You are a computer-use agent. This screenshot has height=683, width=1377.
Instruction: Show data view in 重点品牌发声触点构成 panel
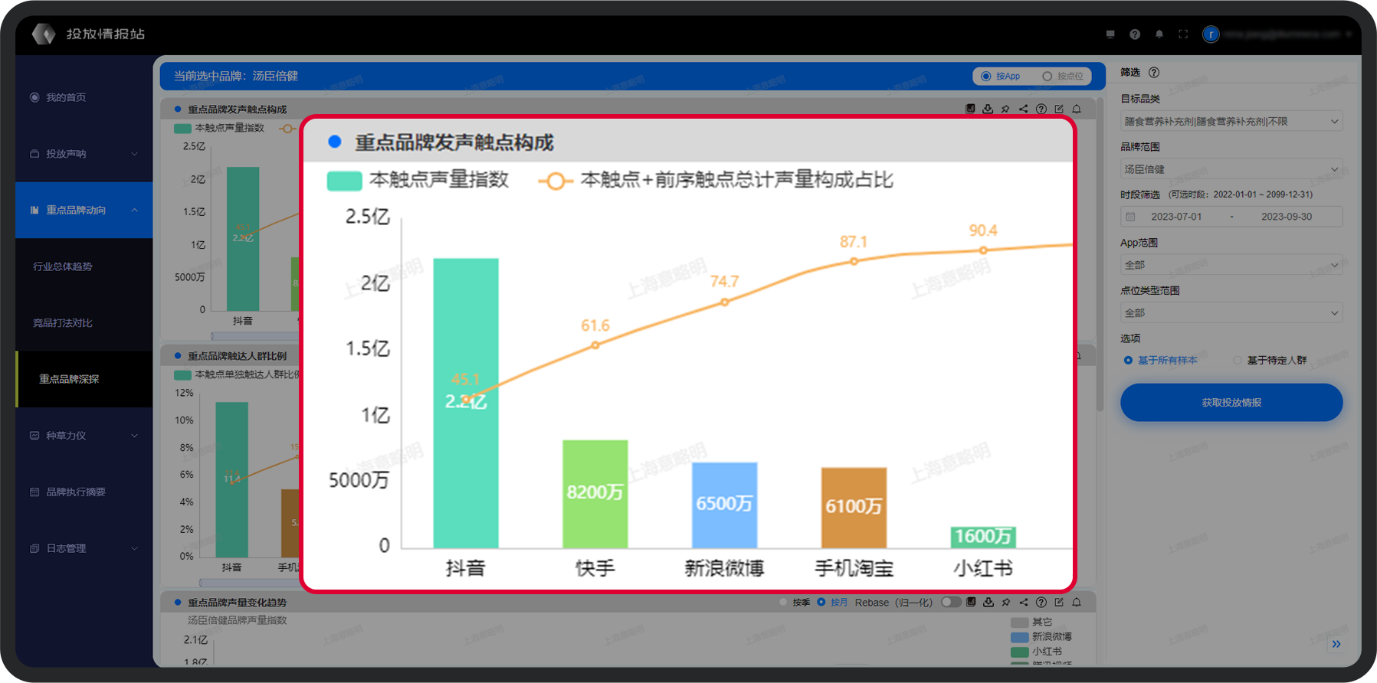[970, 109]
